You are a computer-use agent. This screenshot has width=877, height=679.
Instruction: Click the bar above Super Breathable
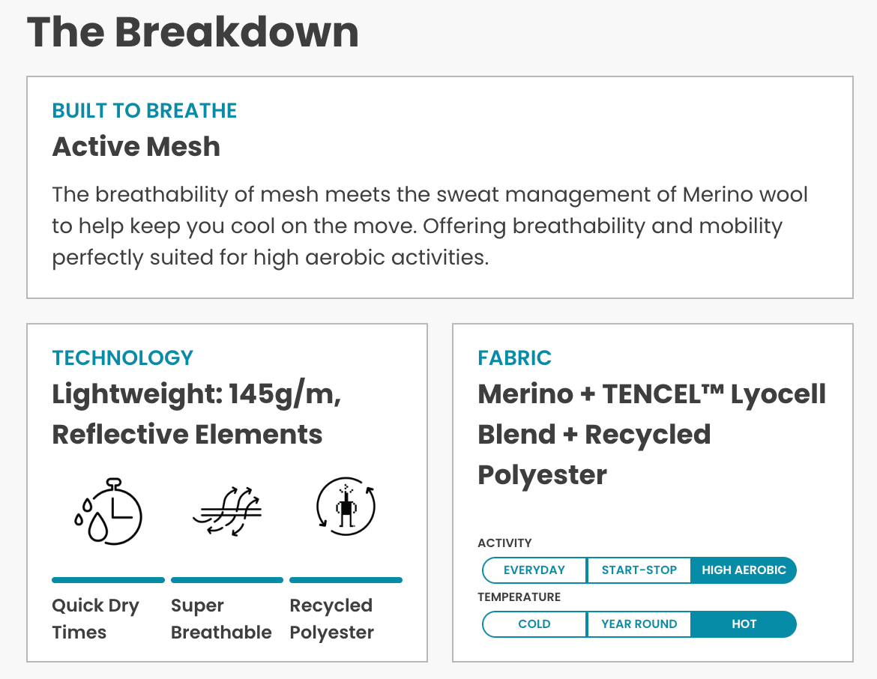tap(227, 580)
